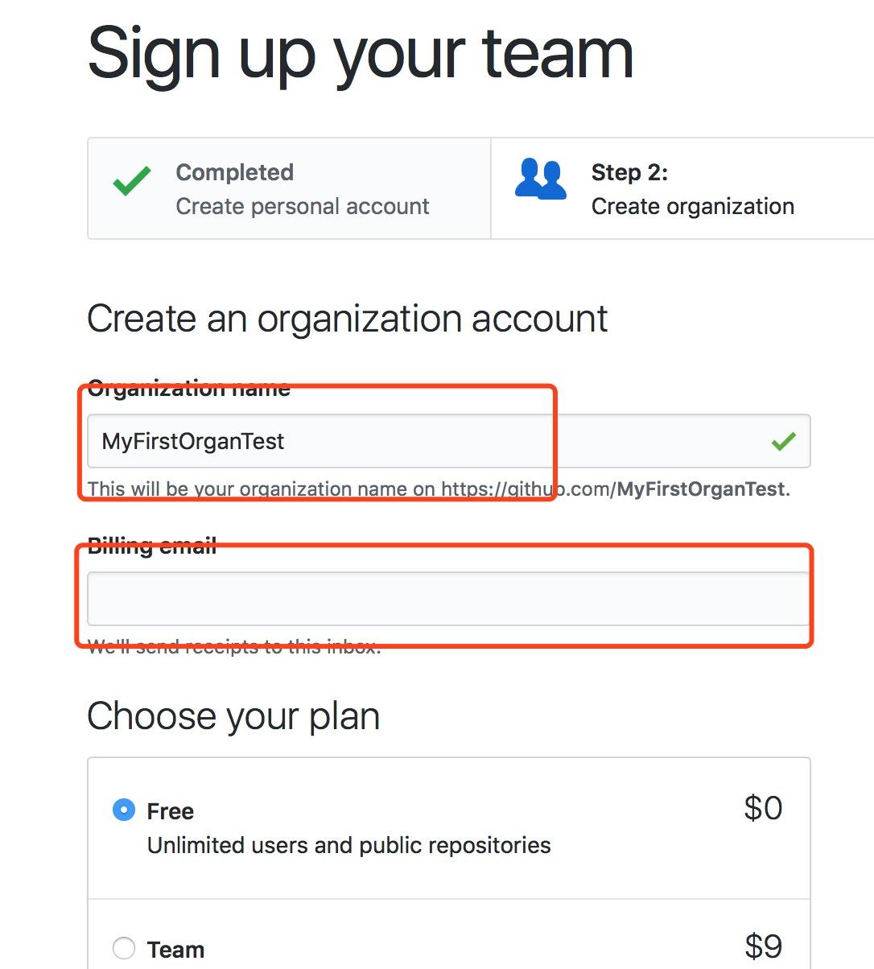Screen dimensions: 874x969
Task: Click the "Free" plan label
Action: coord(171,811)
